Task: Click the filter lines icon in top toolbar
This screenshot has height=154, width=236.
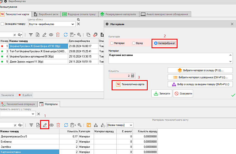Action: 31,35
